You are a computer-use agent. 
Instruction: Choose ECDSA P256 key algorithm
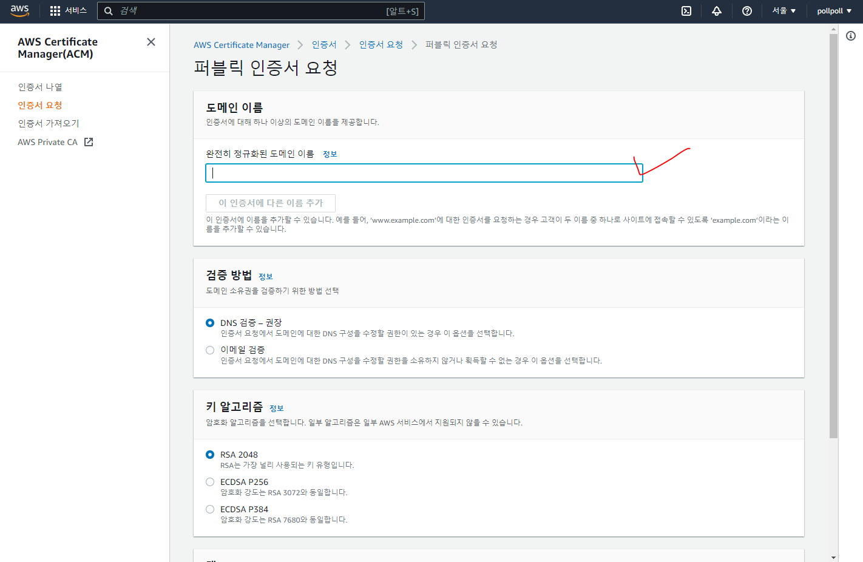(x=210, y=482)
